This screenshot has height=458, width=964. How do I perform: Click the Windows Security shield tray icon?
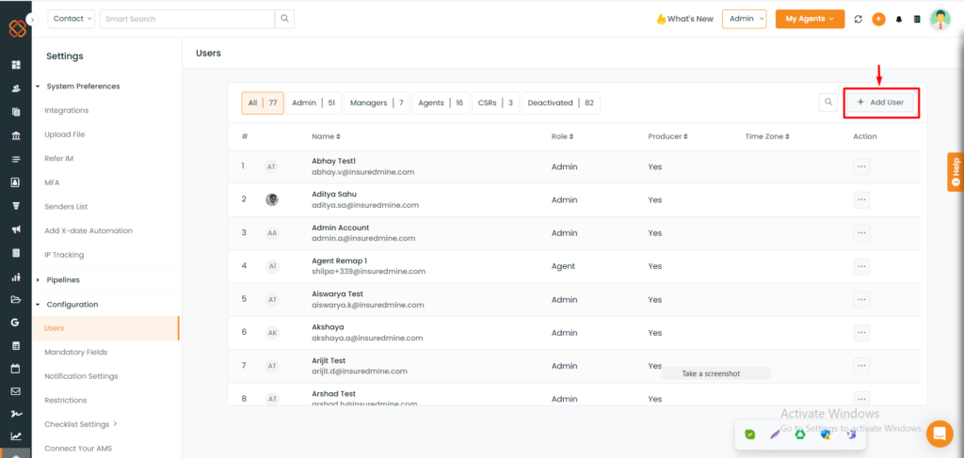826,434
